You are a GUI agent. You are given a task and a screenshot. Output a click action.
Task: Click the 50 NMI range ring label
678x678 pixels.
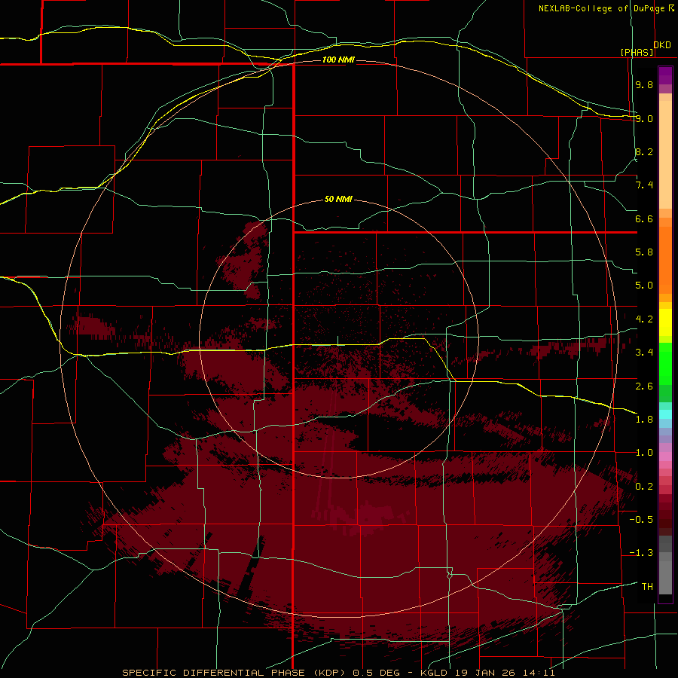point(338,199)
